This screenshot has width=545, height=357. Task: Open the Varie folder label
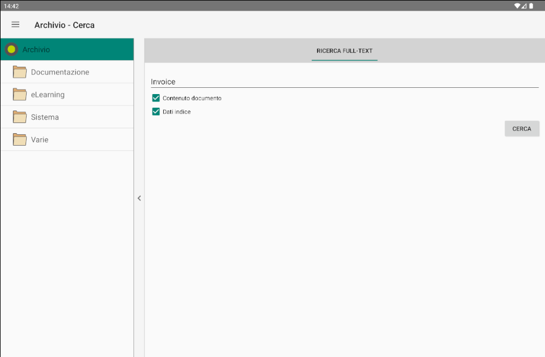(x=40, y=140)
